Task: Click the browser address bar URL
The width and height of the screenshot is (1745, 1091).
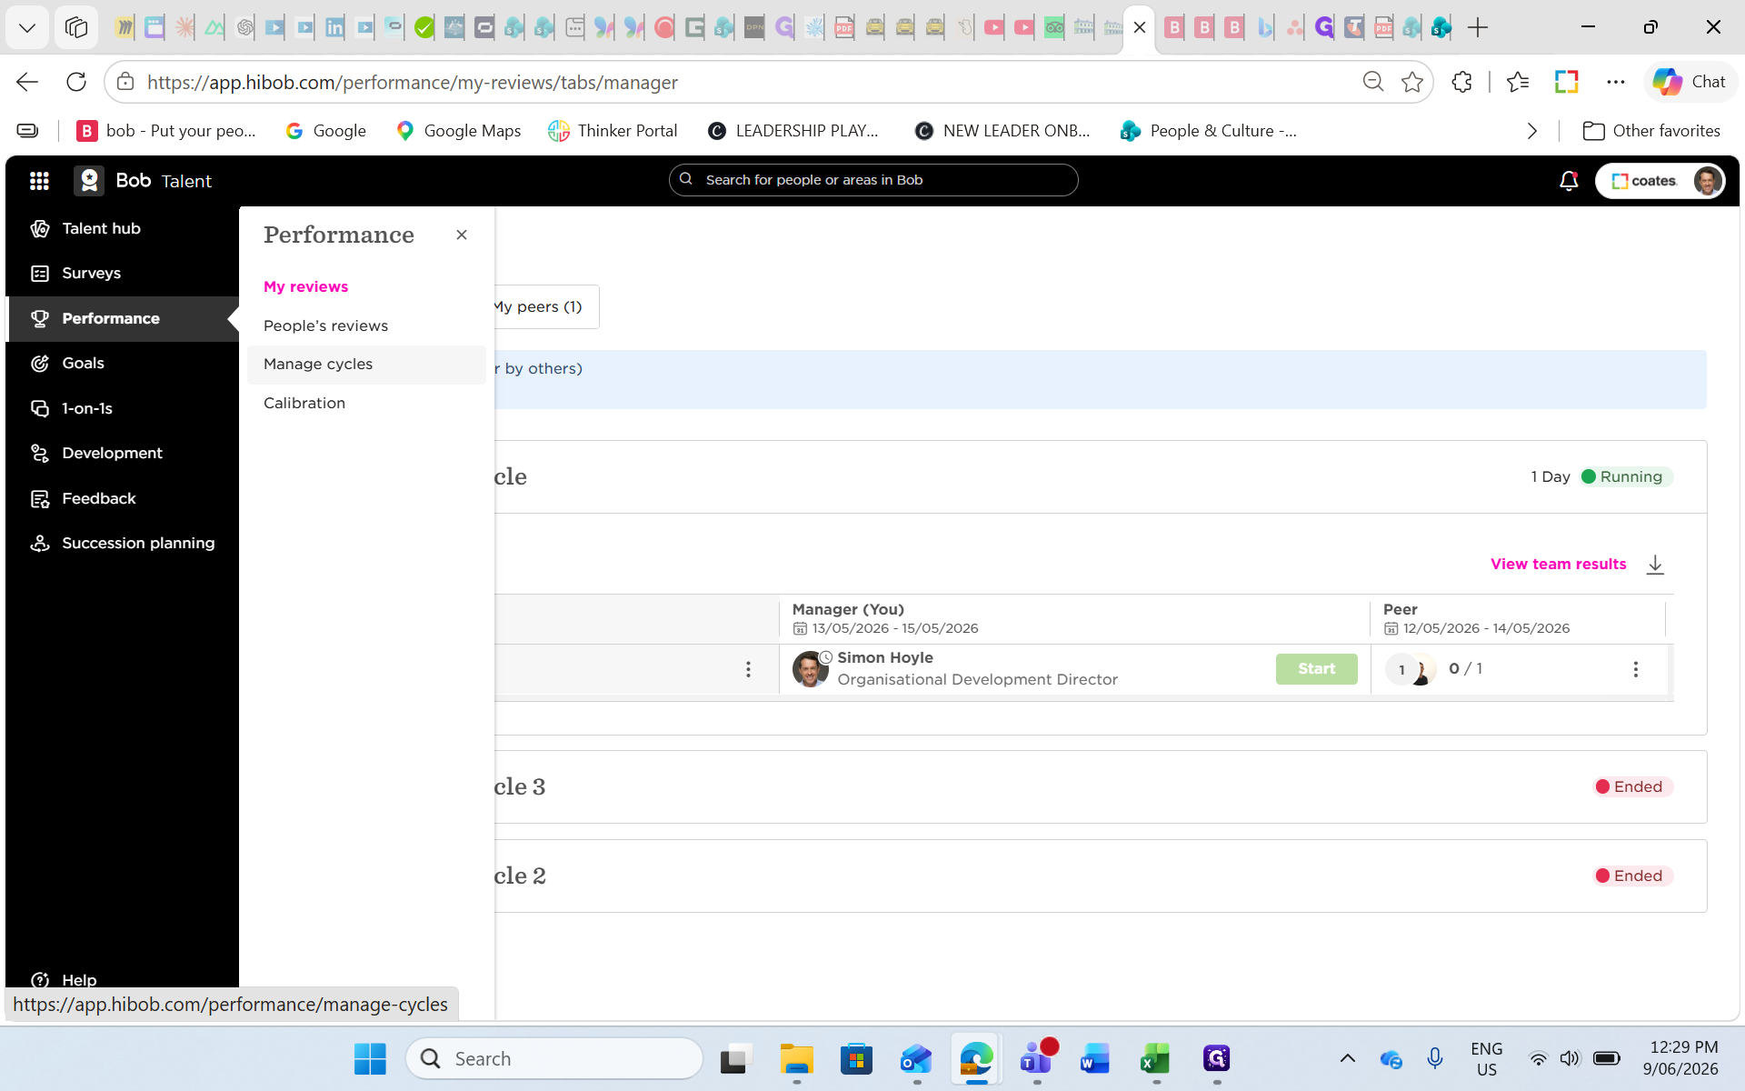Action: [x=413, y=83]
